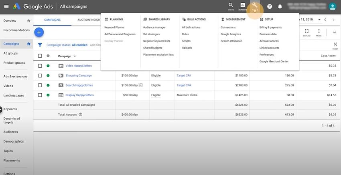Open the Video HappyClothes campaign link

coord(79,66)
